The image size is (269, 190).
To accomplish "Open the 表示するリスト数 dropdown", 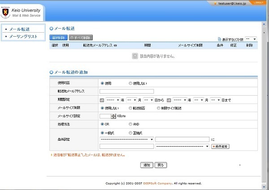I will [251, 39].
